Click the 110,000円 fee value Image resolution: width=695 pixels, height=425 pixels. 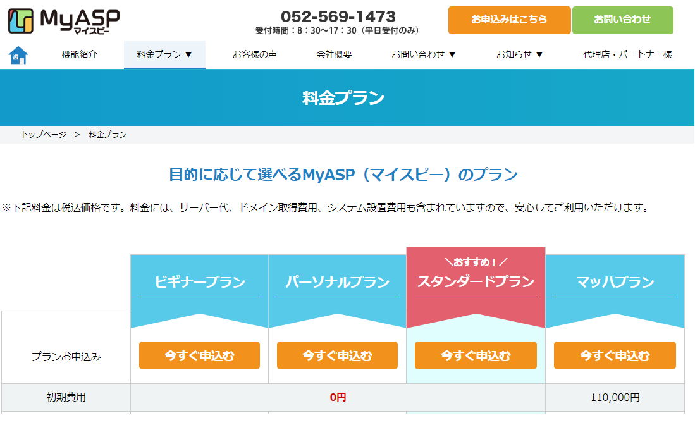[615, 398]
